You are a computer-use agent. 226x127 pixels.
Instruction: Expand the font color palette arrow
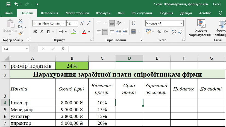coord(89,32)
